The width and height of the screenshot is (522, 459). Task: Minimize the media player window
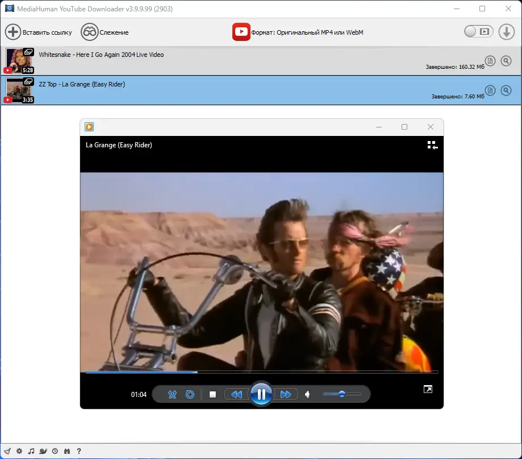pos(379,127)
